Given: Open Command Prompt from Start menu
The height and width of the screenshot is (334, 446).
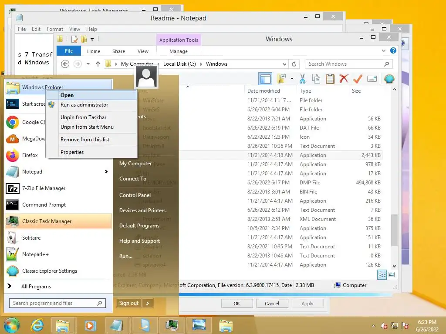Looking at the screenshot, I should click(58, 205).
